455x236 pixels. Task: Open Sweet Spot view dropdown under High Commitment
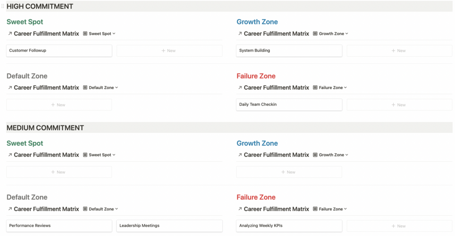(102, 34)
